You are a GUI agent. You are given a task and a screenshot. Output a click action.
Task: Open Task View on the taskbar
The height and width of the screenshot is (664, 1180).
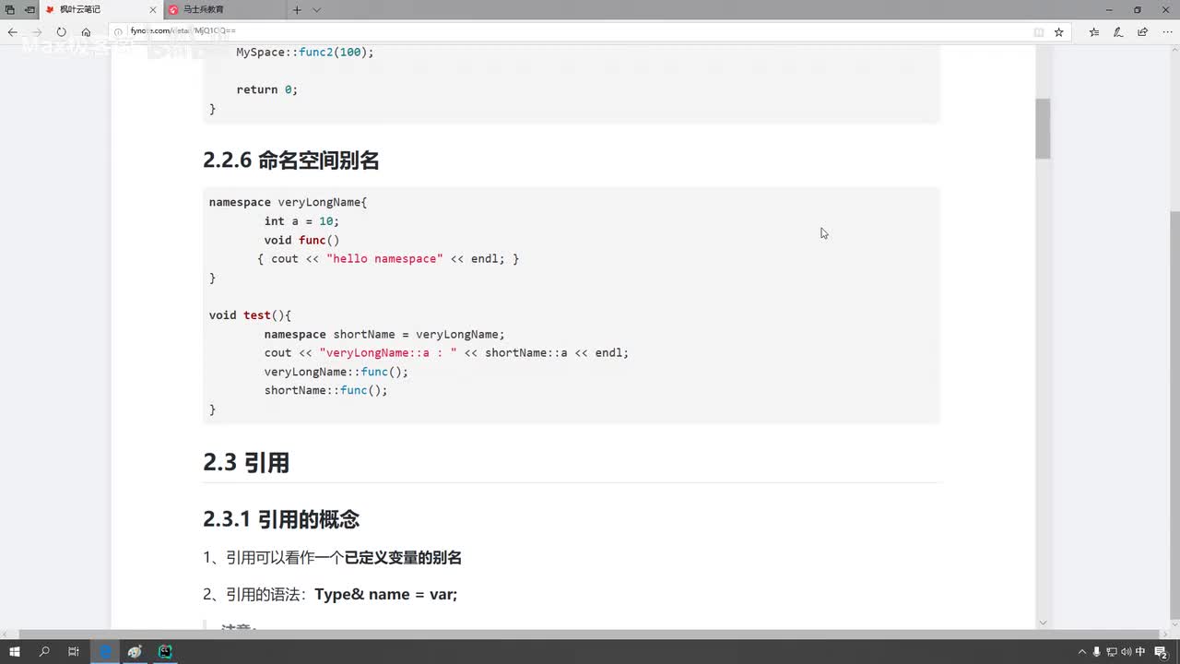tap(74, 651)
